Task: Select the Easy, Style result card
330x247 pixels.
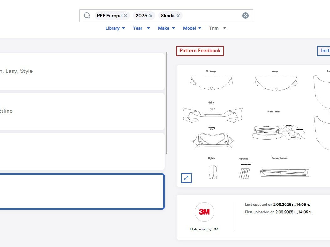Action: coord(81,71)
